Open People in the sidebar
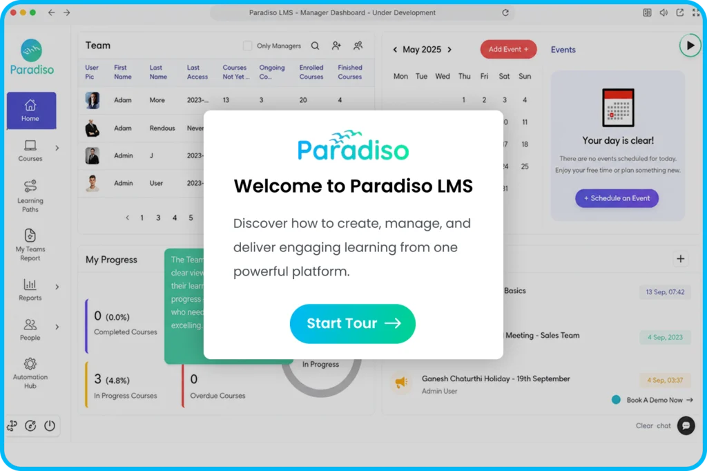707x471 pixels. (30, 330)
